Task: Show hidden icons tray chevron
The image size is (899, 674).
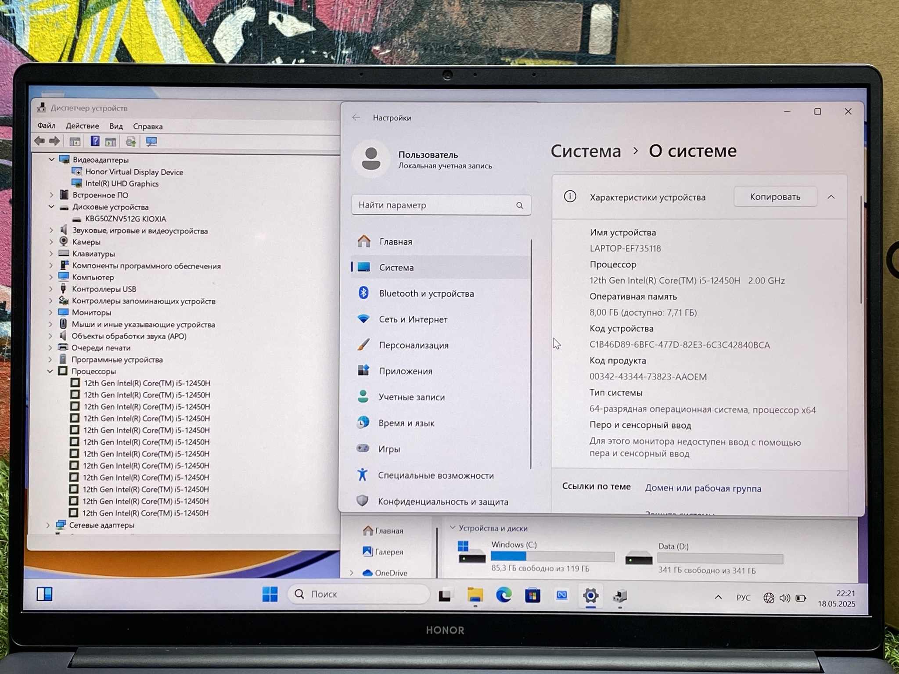Action: click(x=718, y=597)
